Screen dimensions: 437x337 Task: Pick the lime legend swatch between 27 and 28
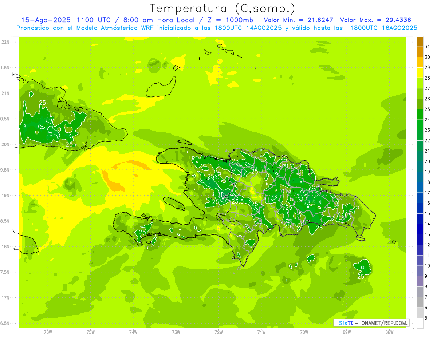point(420,83)
